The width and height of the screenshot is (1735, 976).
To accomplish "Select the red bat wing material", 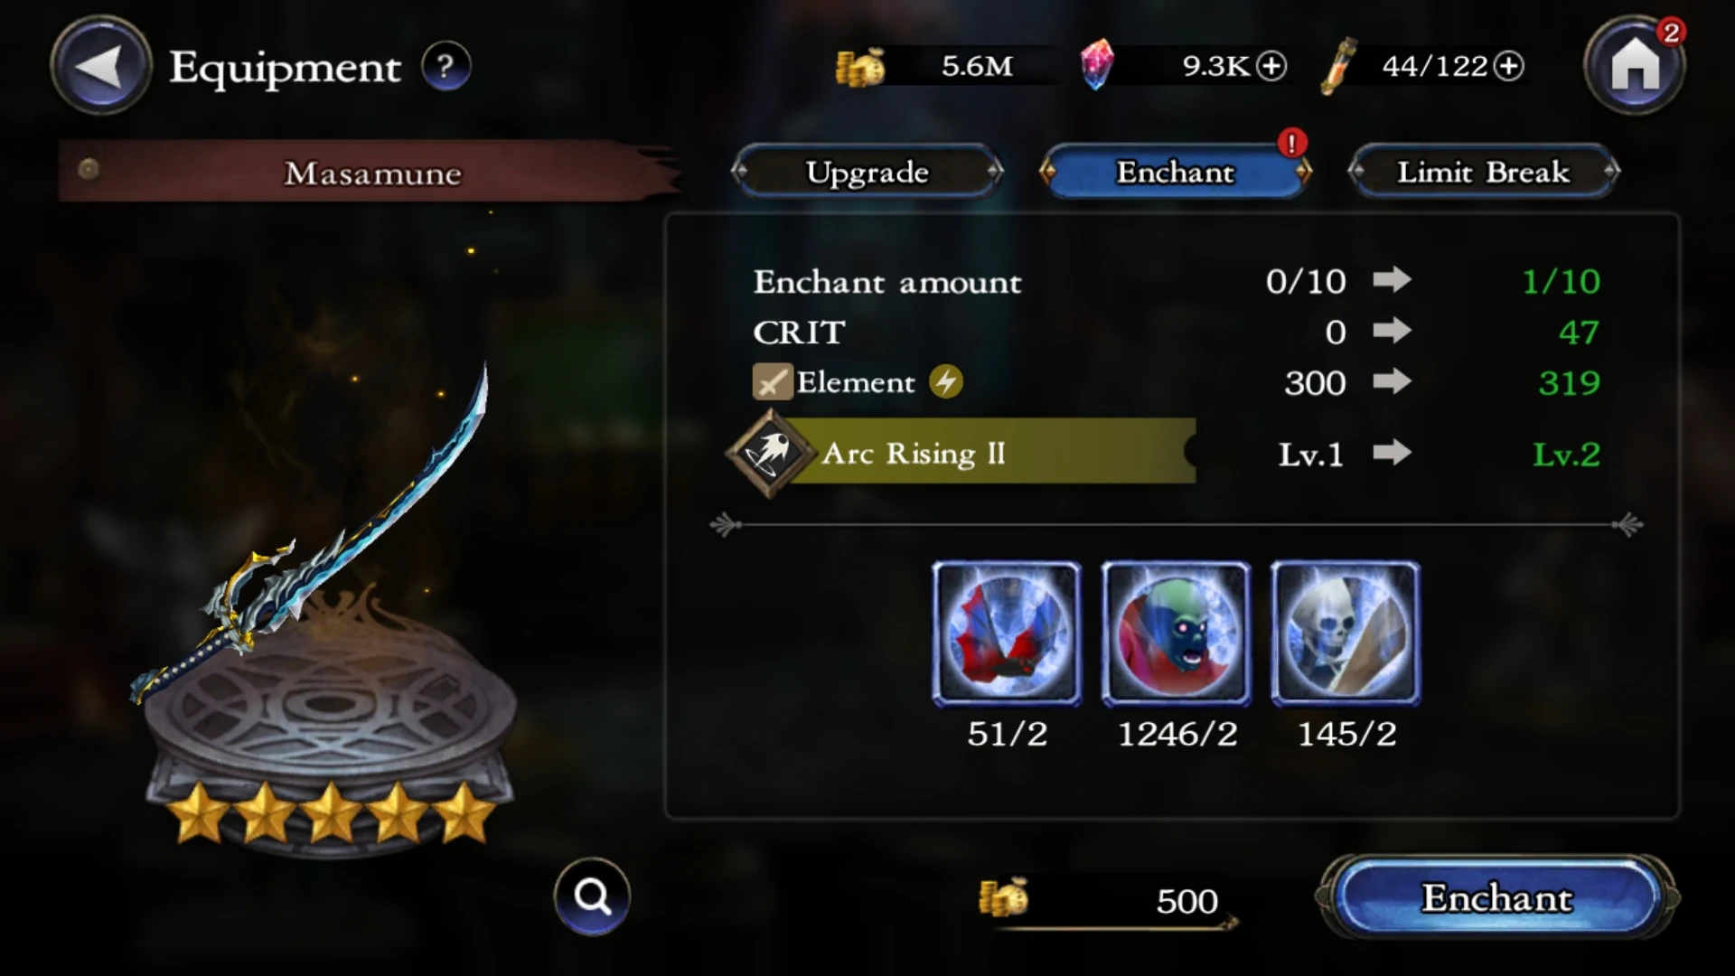I will [x=1007, y=633].
